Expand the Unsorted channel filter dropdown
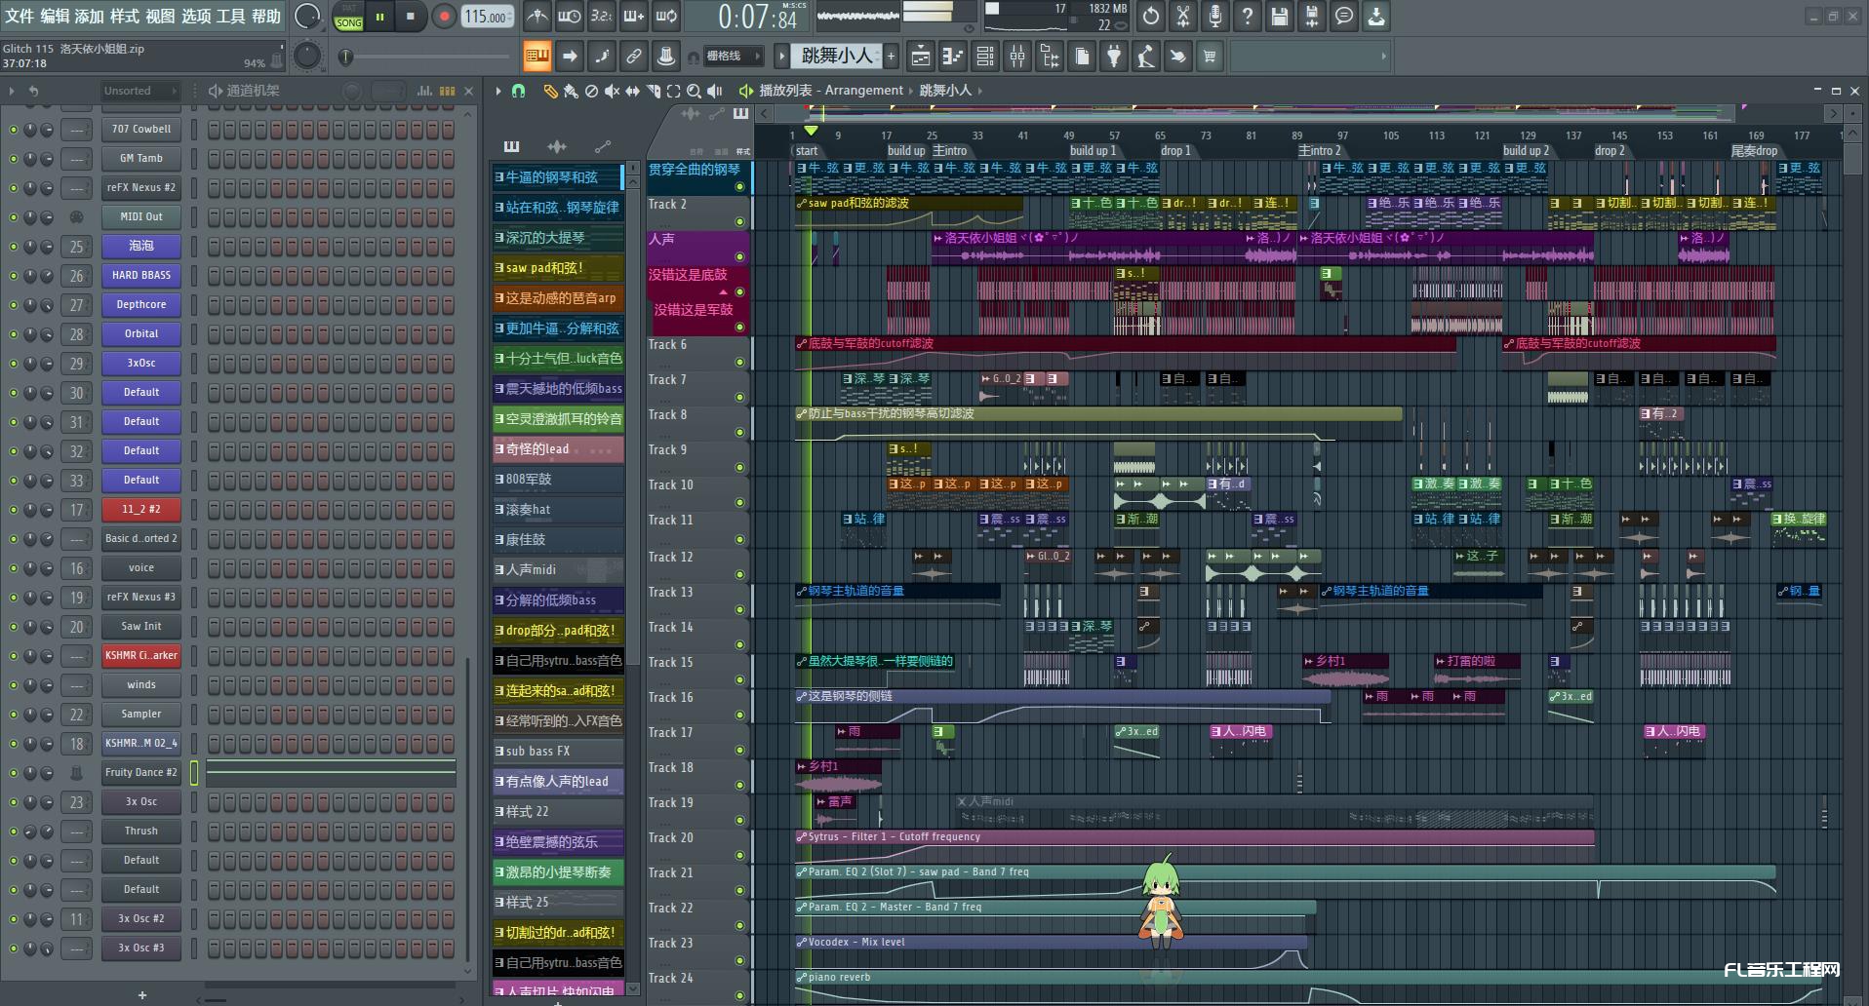The height and width of the screenshot is (1006, 1869). [140, 91]
